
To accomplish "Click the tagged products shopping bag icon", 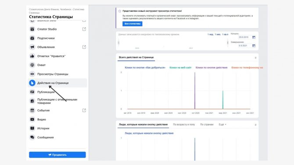I will coord(32,101).
